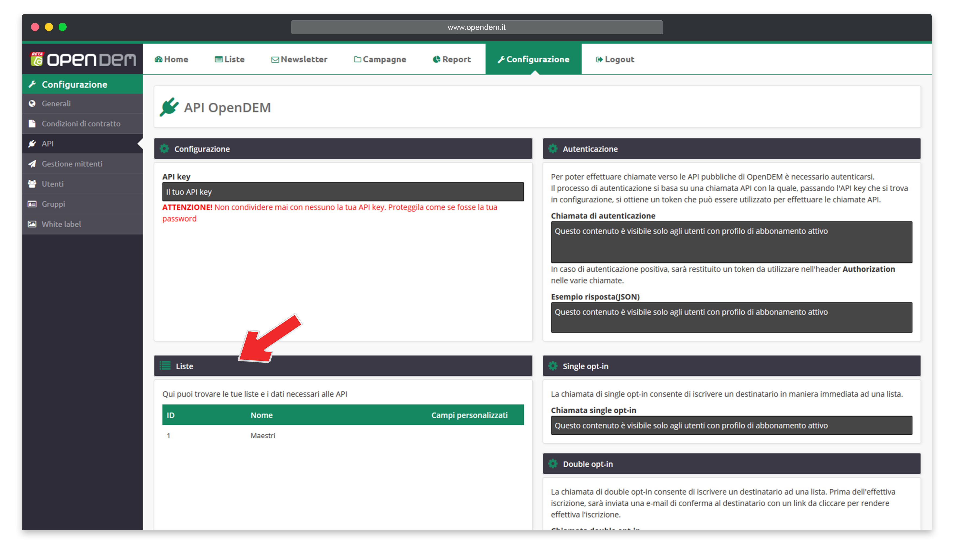Click the Campi personalizzati column header
The image size is (954, 547).
pyautogui.click(x=469, y=415)
